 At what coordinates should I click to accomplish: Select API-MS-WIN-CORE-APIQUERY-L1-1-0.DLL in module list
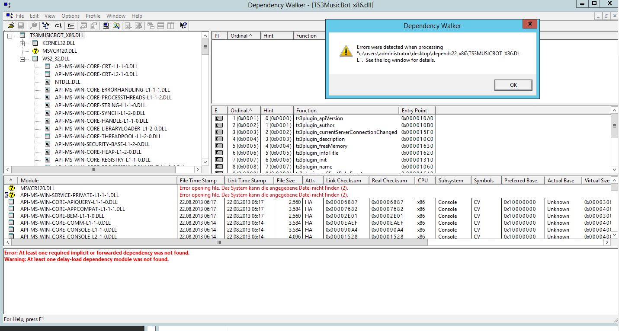pyautogui.click(x=69, y=202)
